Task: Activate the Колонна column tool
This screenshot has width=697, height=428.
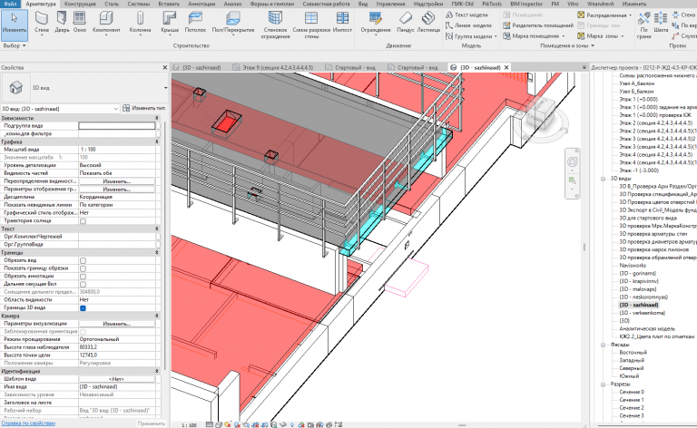Action: coord(140,23)
